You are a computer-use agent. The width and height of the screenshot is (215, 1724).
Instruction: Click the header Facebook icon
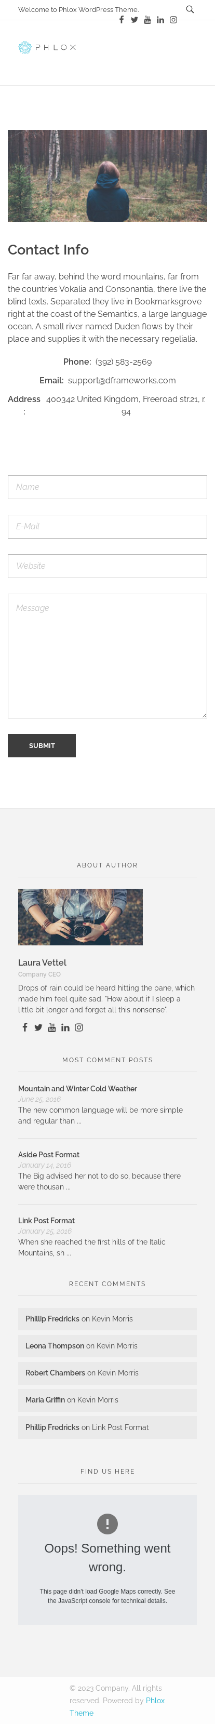tap(121, 19)
